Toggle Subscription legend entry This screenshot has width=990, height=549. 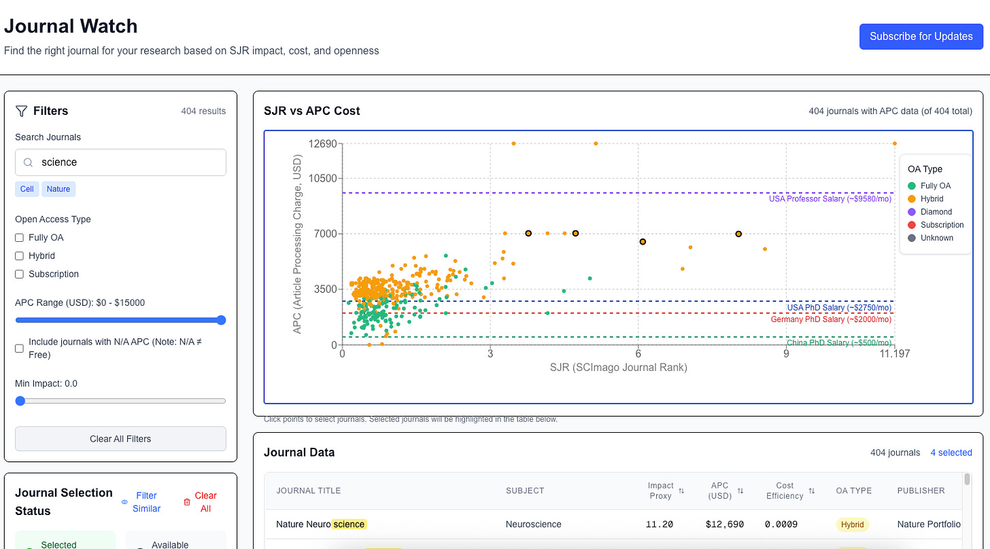tap(936, 225)
